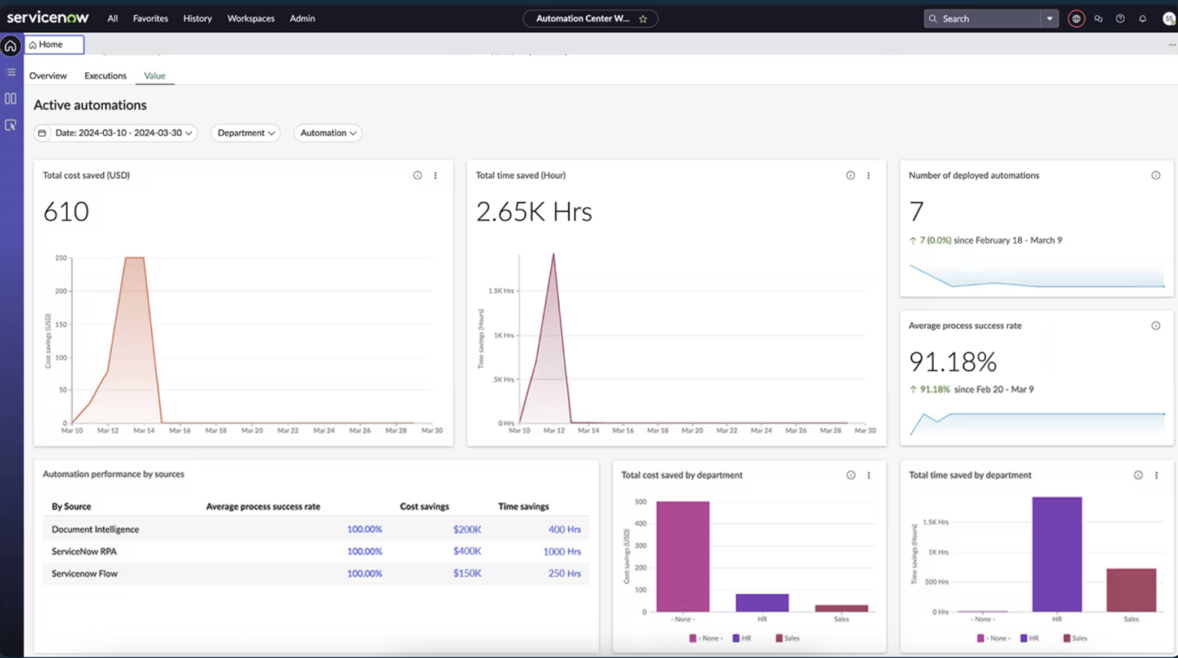Open options for Total time saved by department

point(1156,475)
